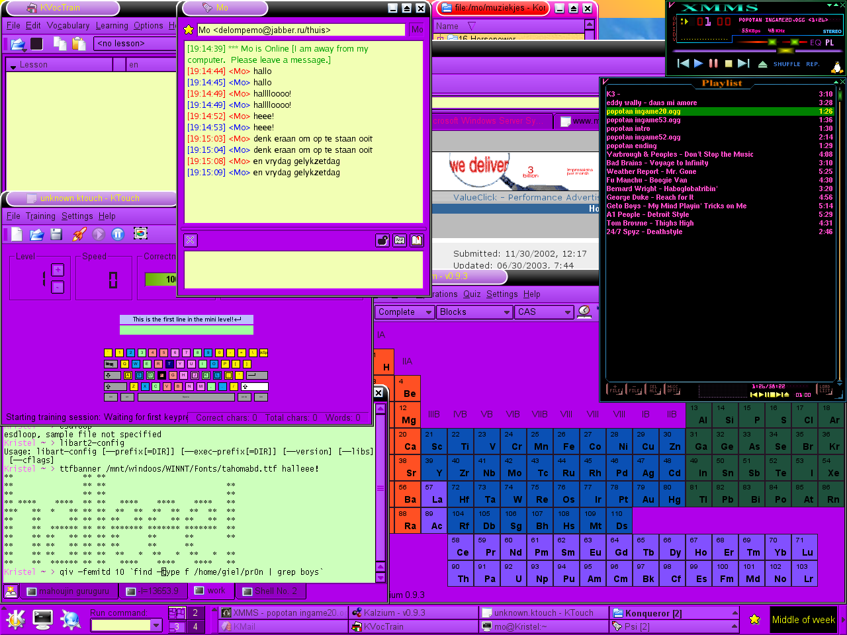
Task: Click blue pause icon in KTouch toolbar
Action: 118,234
